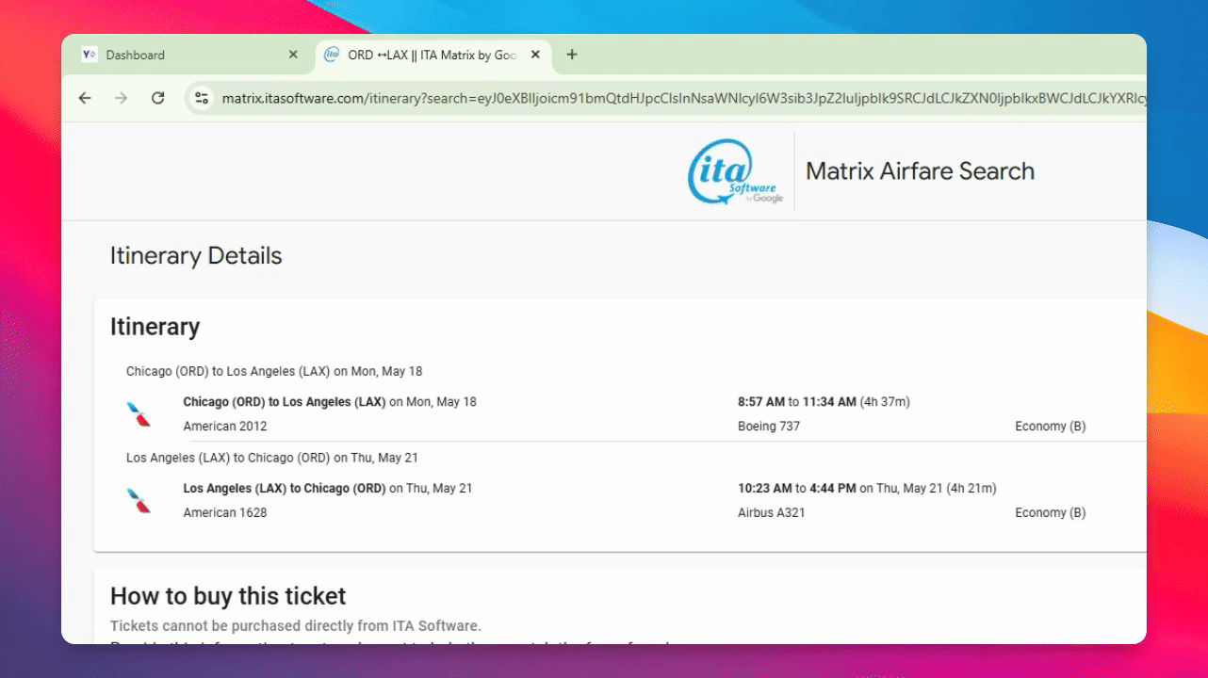Image resolution: width=1208 pixels, height=678 pixels.
Task: Click the "Itinerary" card heading
Action: click(155, 327)
